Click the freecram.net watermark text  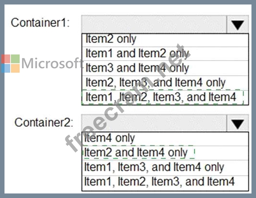(x=127, y=98)
